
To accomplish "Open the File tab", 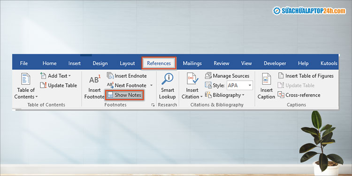I will [24, 63].
